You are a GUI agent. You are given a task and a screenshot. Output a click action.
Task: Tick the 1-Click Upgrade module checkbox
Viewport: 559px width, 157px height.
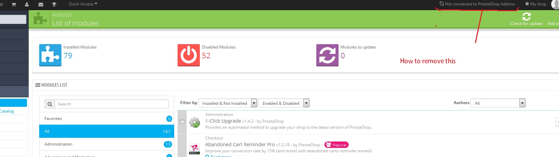pos(182,122)
